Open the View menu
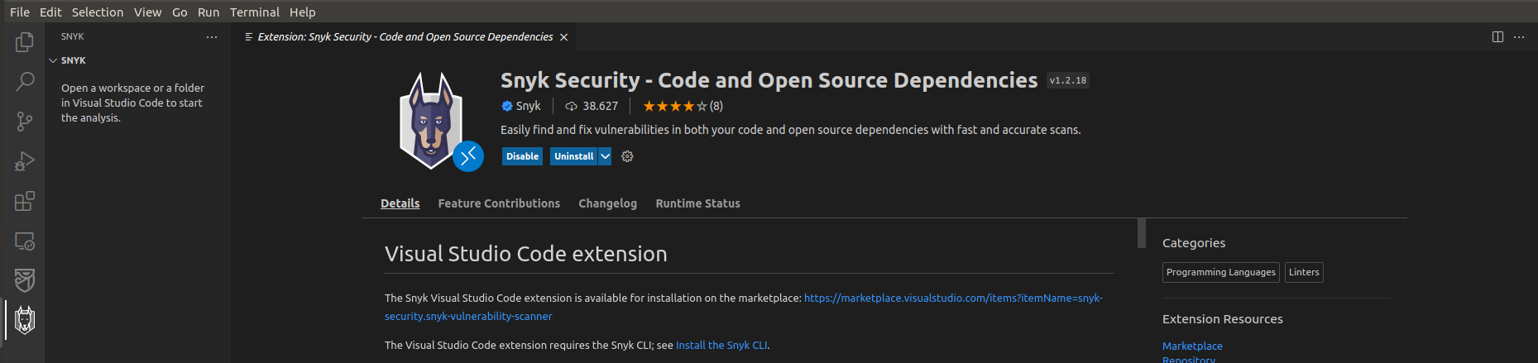 tap(148, 12)
